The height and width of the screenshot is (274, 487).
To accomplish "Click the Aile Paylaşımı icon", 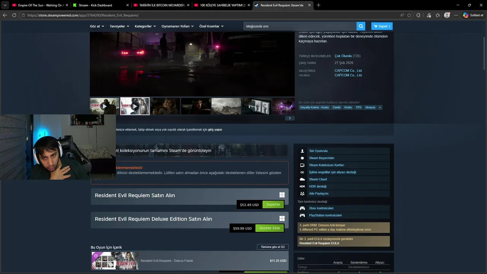I will pos(302,193).
